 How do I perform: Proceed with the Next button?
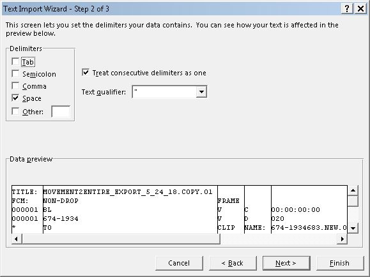coord(286,263)
